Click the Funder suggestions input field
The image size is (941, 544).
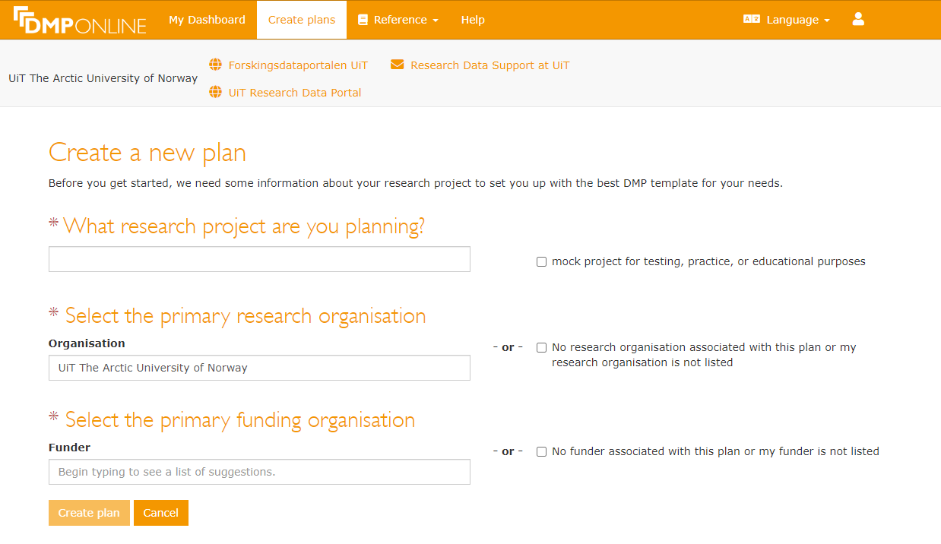coord(259,472)
